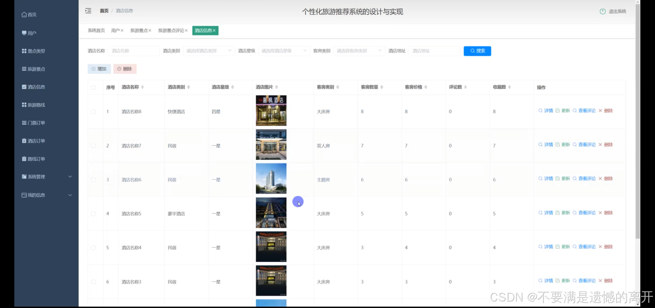655x308 pixels.
Task: Click 查看评论 for 酒店名称6
Action: click(584, 179)
